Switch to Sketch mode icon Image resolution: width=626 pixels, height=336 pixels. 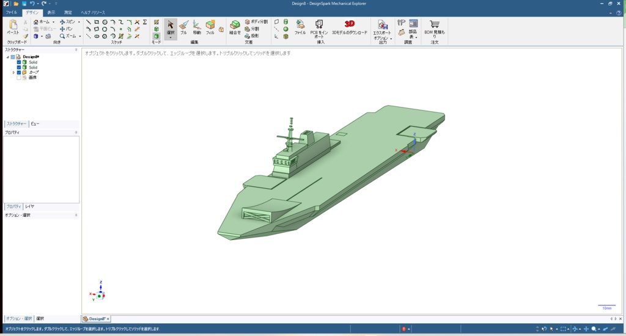(156, 22)
